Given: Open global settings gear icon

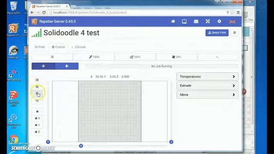Looking at the screenshot, I should coord(219,21).
